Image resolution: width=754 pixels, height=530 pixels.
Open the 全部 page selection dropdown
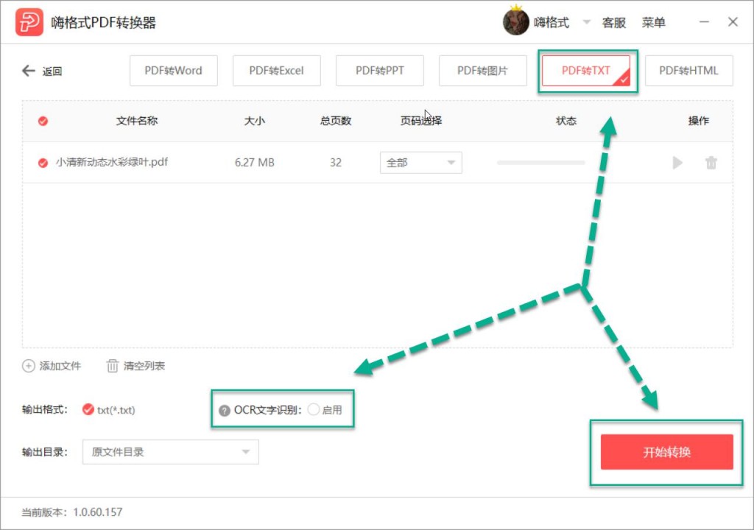420,163
